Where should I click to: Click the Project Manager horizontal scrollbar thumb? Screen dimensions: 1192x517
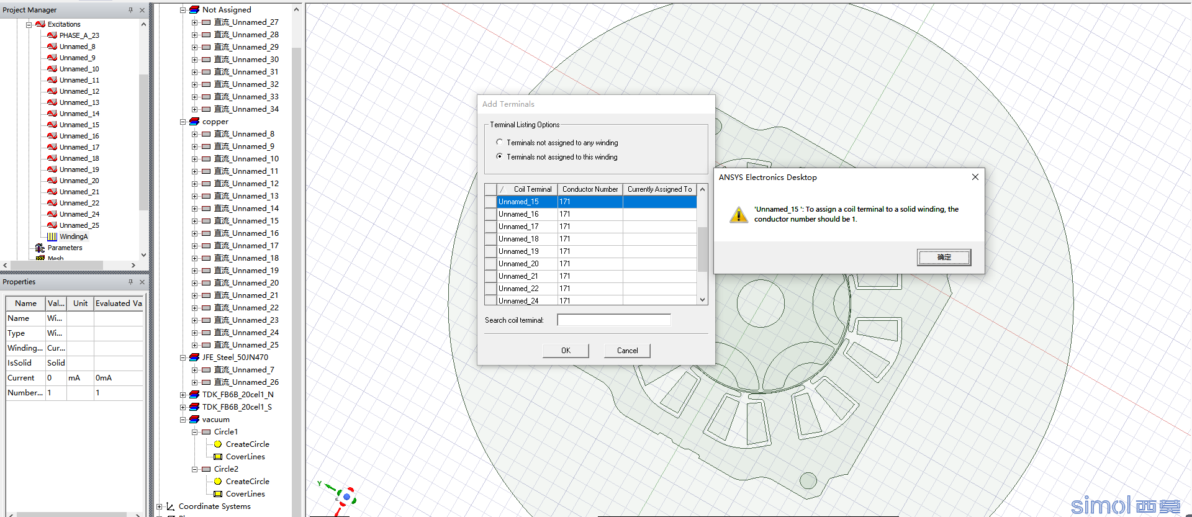(56, 265)
